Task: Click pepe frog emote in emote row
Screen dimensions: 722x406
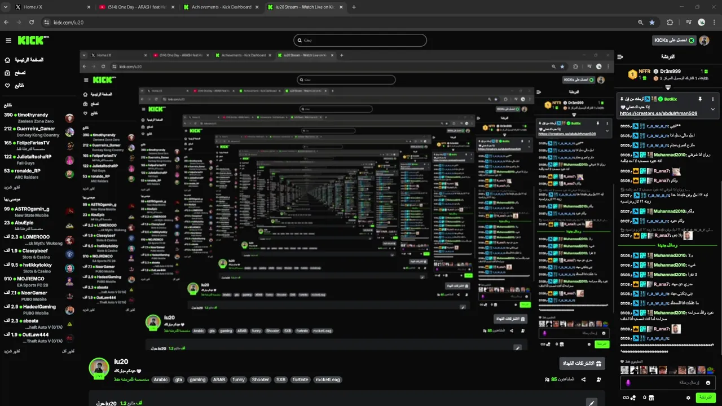Action: 711,370
